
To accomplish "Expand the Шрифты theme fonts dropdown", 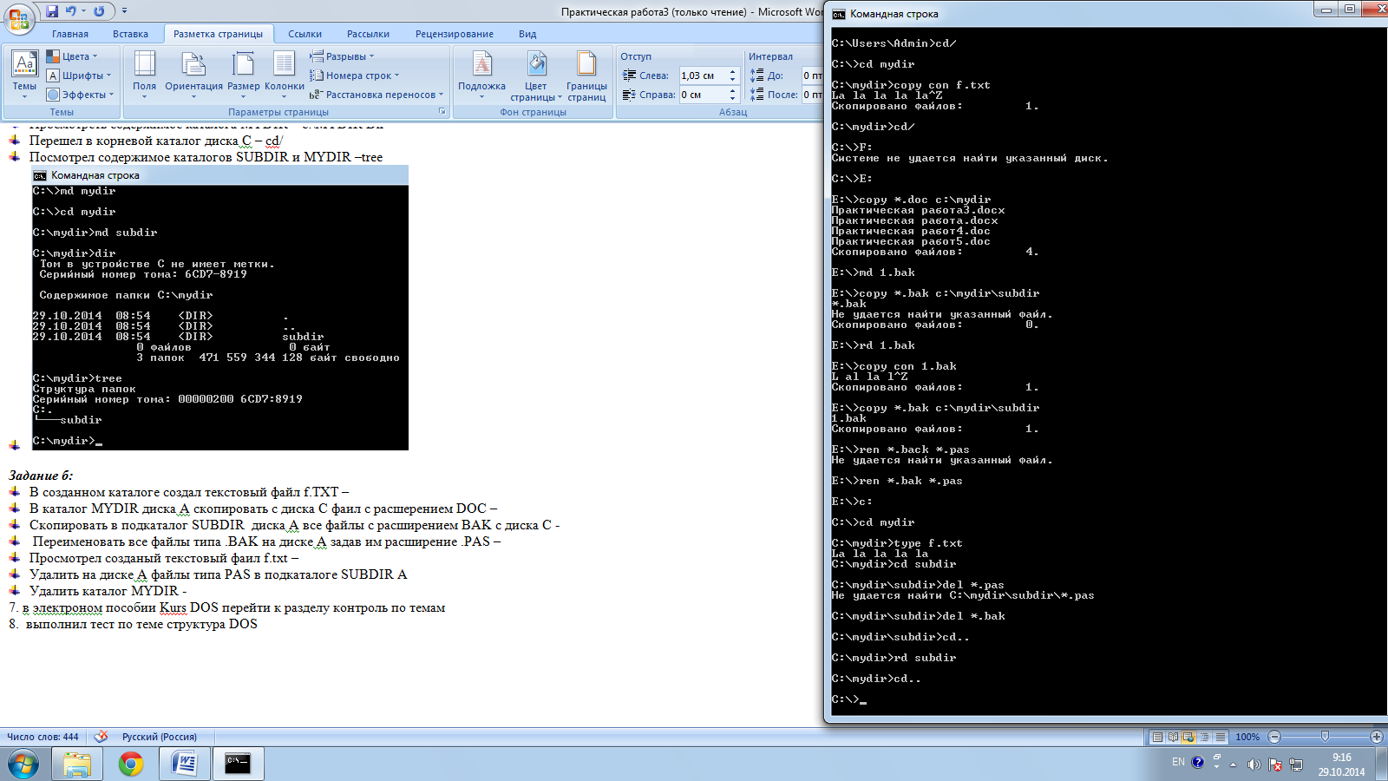I will point(79,75).
